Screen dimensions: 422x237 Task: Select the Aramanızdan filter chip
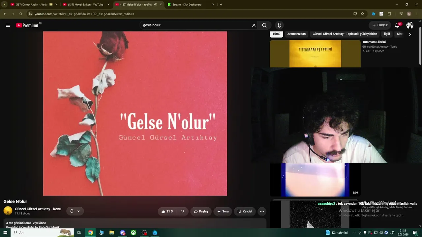tap(296, 34)
